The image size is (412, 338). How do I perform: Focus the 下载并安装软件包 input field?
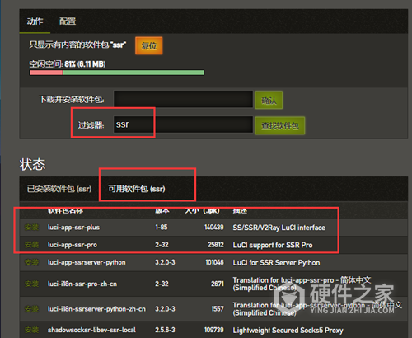point(183,99)
